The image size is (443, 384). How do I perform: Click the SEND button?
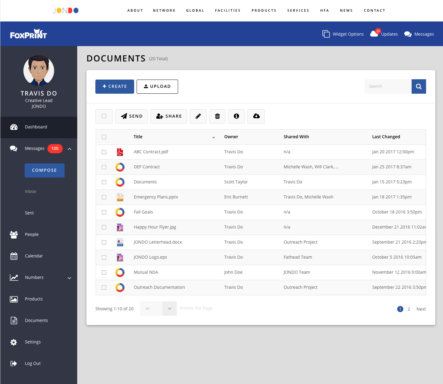click(131, 116)
